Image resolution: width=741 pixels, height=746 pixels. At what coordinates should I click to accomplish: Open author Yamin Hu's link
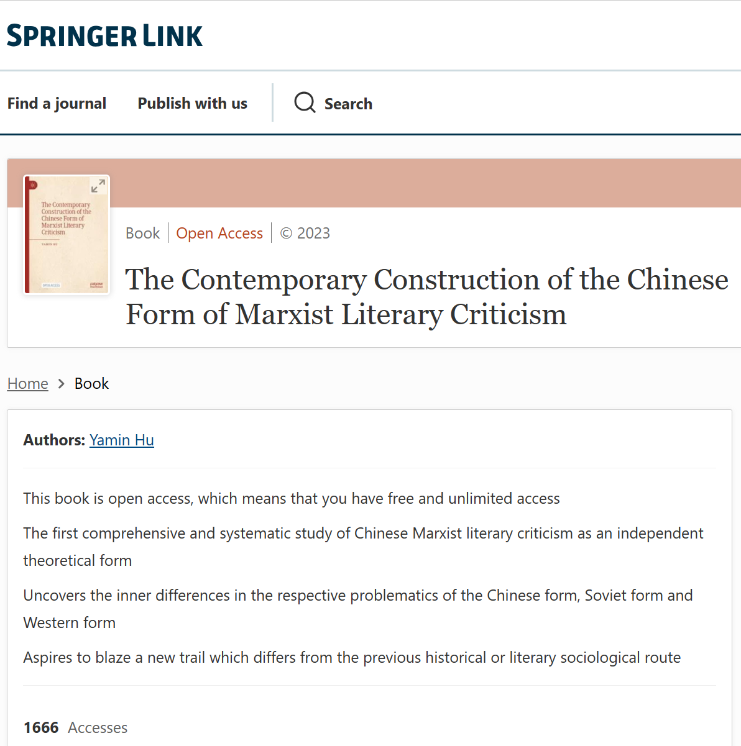pyautogui.click(x=122, y=440)
